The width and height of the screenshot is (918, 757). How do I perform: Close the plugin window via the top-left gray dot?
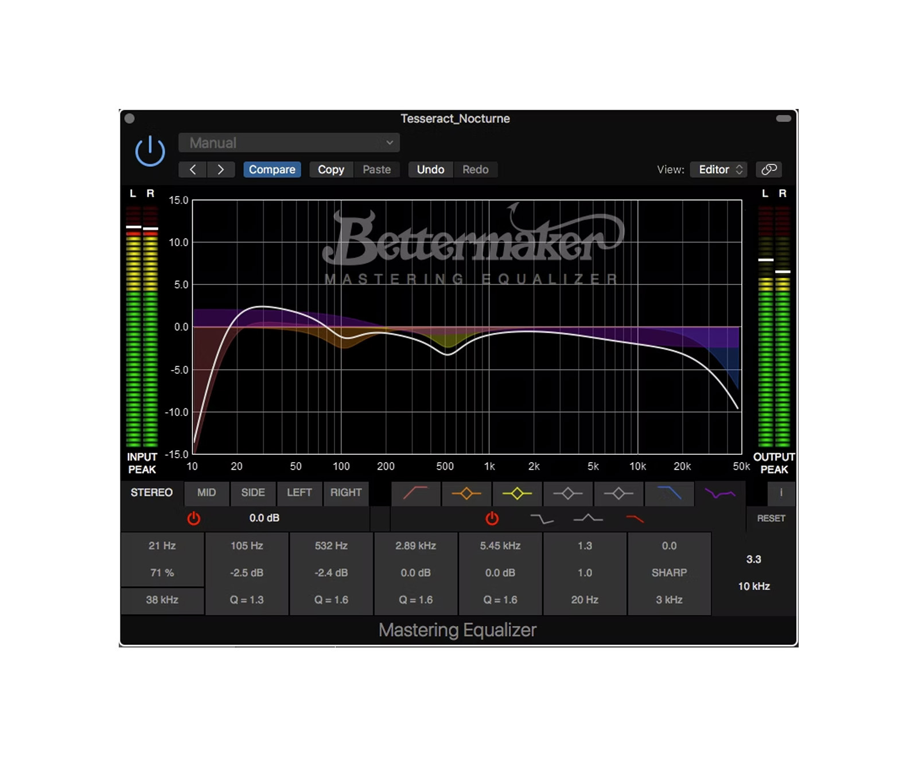(130, 119)
